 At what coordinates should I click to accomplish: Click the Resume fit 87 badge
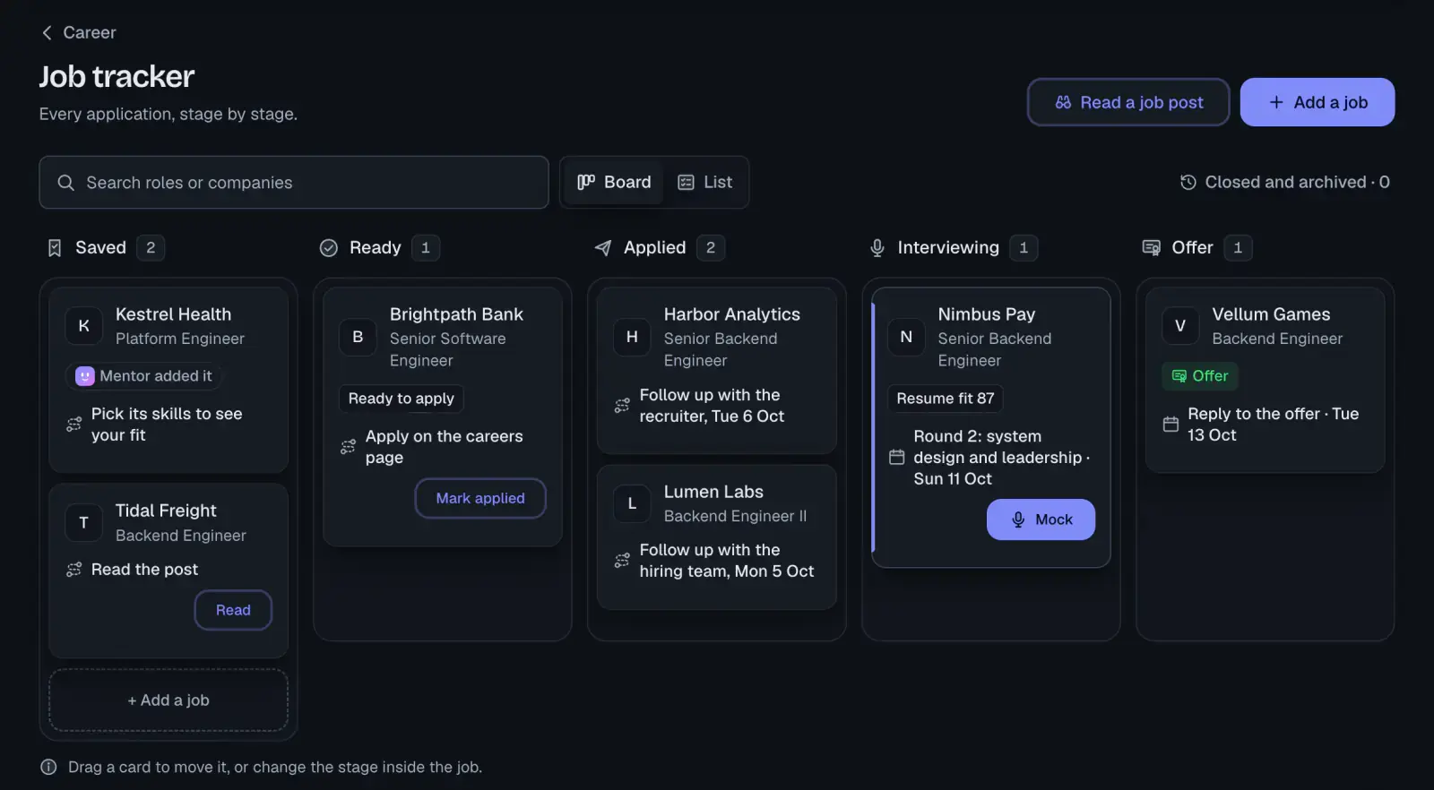[946, 399]
